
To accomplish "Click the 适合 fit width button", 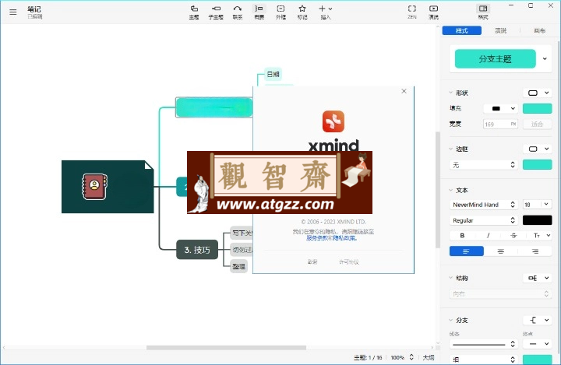I will (537, 124).
